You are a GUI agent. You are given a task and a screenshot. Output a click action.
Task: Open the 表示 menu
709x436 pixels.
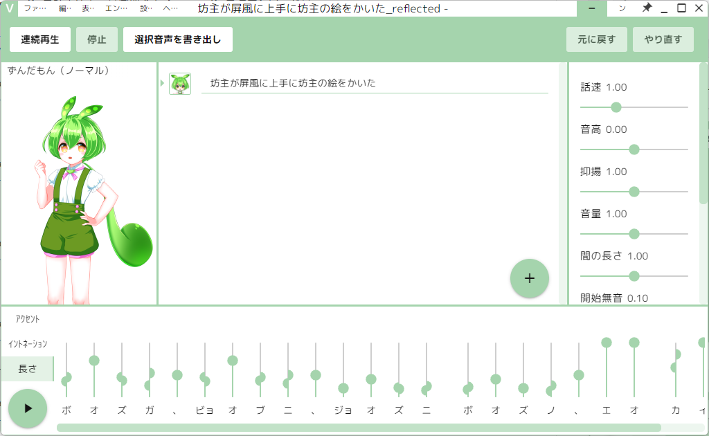(x=88, y=8)
